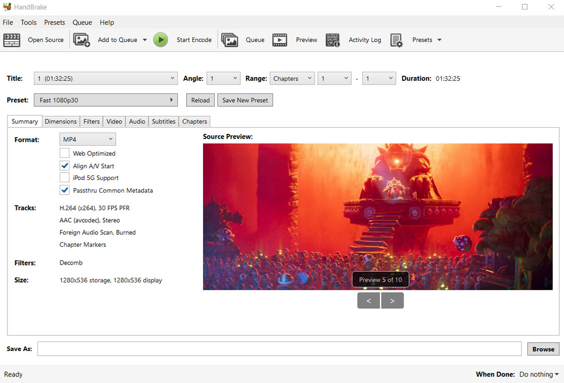Click the Preview film-strip icon
The image size is (564, 383).
pos(280,40)
